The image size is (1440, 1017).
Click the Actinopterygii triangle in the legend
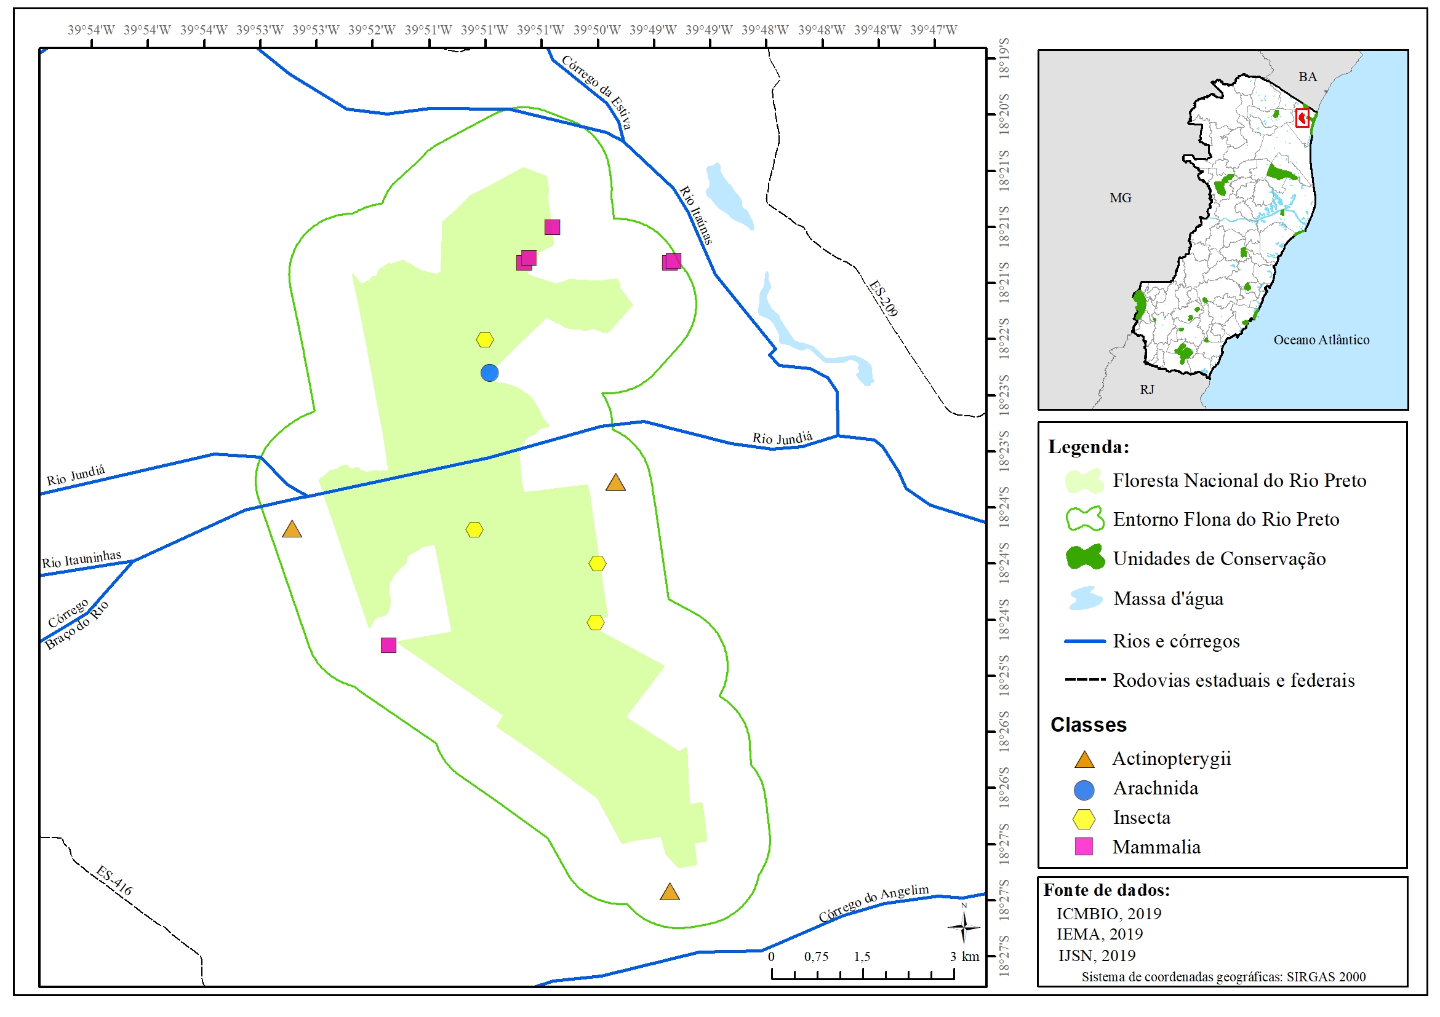pos(1084,760)
